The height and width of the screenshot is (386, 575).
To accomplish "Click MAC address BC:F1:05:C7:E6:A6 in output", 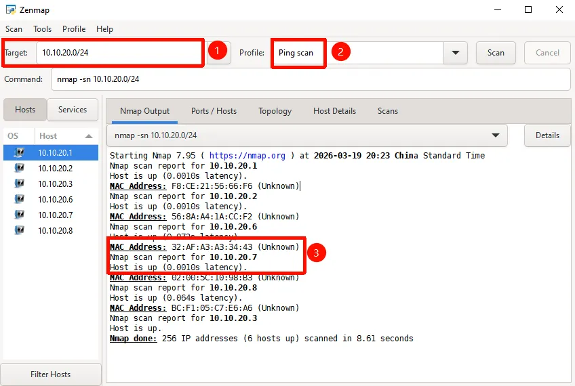I will coord(212,308).
